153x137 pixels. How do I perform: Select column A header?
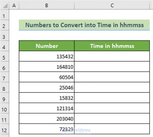point(14,5)
